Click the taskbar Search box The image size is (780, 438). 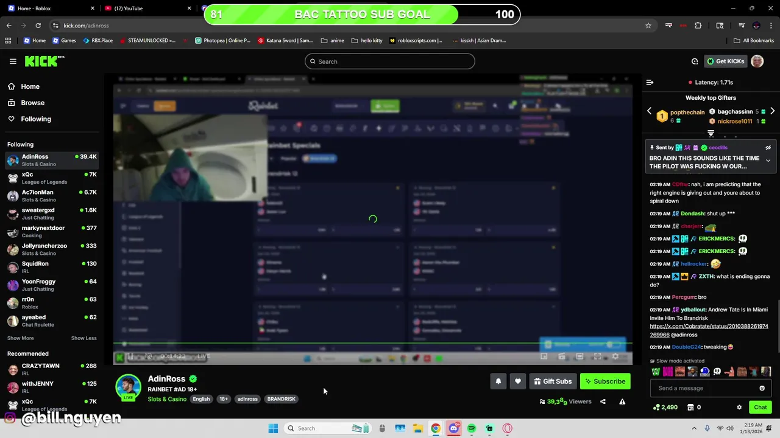(327, 428)
